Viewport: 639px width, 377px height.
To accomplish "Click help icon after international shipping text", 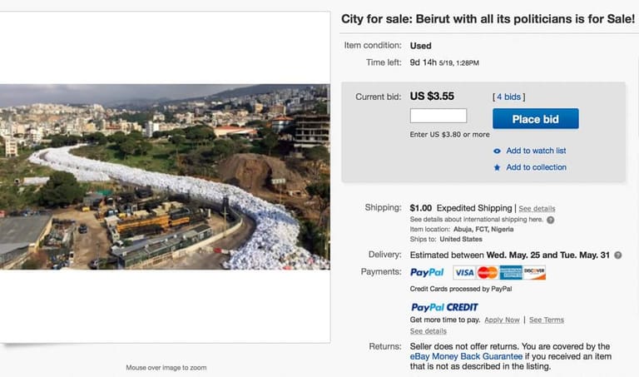I will [551, 220].
